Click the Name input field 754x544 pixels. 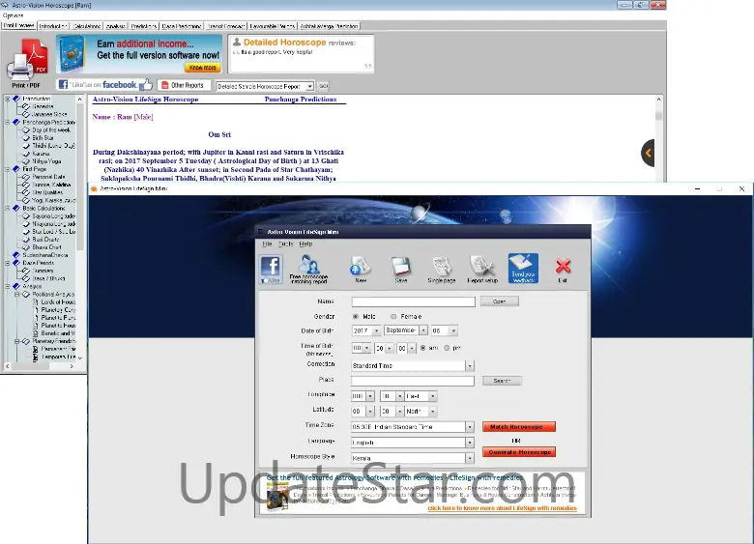[413, 301]
